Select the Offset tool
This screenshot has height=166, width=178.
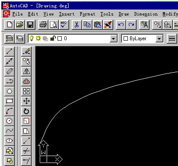(26, 81)
